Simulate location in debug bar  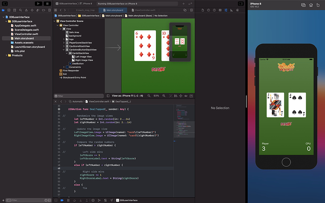pyautogui.click(x=112, y=200)
